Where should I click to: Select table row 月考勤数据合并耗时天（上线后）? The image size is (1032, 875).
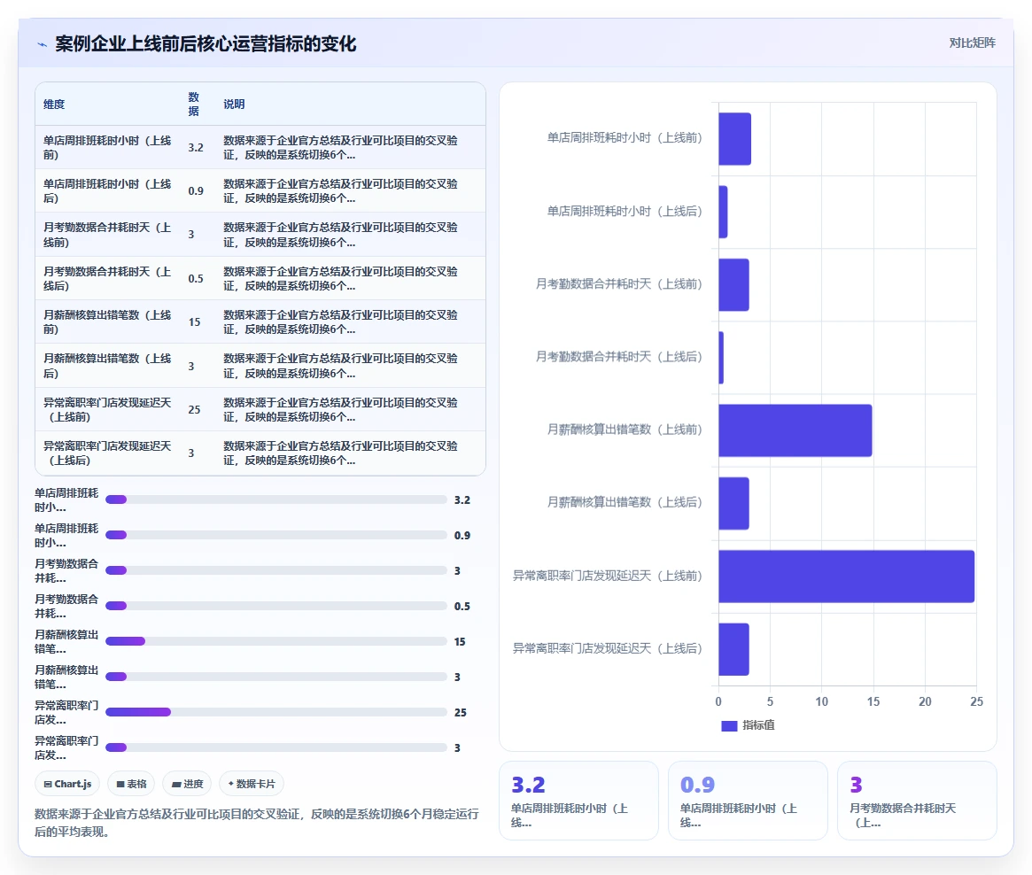pyautogui.click(x=260, y=278)
